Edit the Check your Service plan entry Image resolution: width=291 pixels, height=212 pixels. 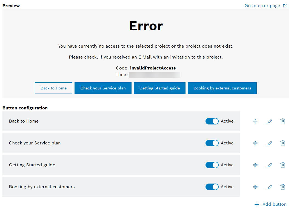[x=269, y=143]
